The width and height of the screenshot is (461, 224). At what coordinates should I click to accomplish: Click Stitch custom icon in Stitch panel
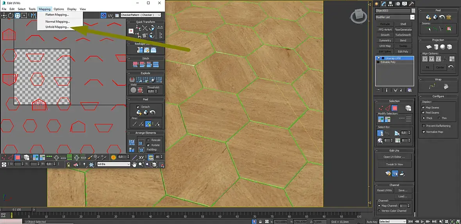click(x=156, y=65)
